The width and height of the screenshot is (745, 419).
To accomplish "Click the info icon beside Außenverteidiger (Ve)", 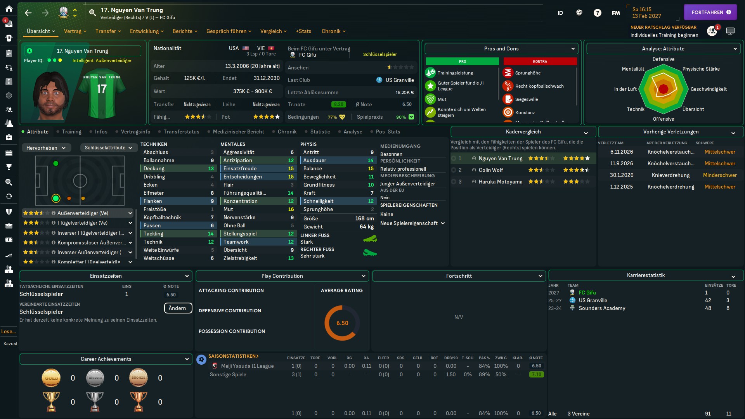I will coord(54,213).
